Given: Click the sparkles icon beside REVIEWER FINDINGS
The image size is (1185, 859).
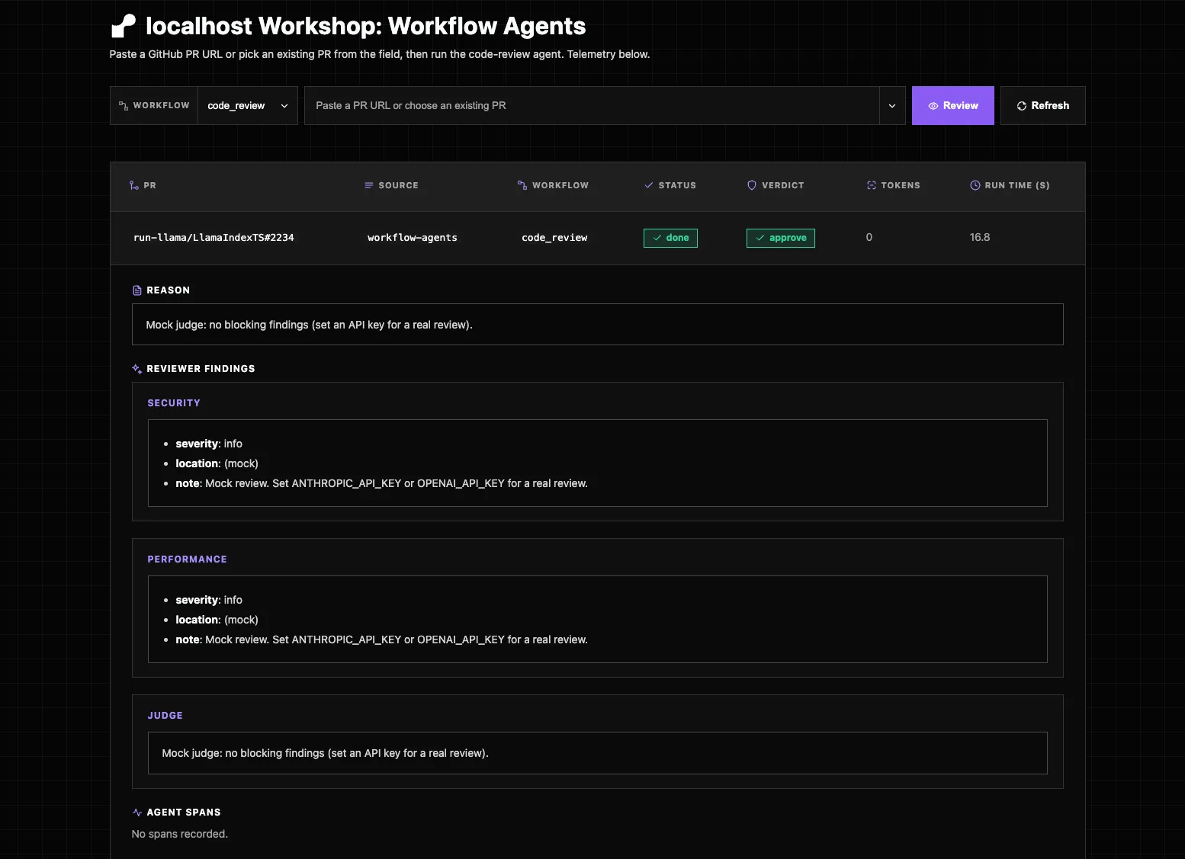Looking at the screenshot, I should point(137,369).
